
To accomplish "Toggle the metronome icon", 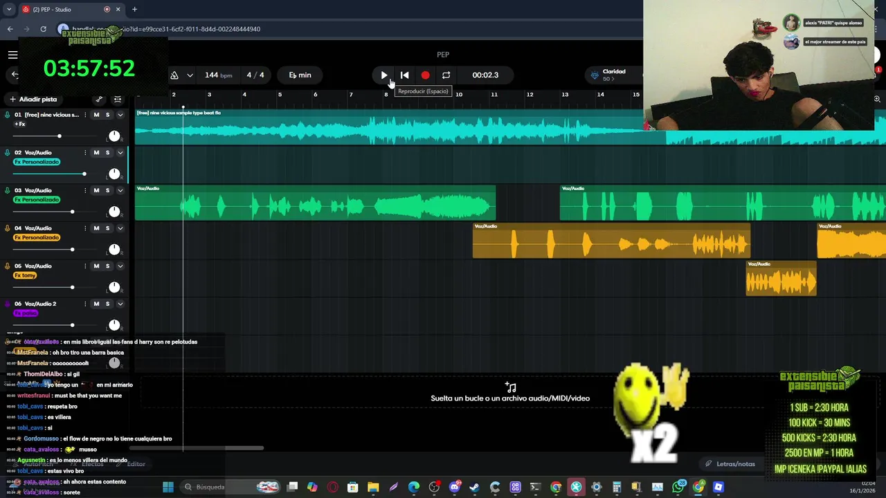I will coord(174,75).
